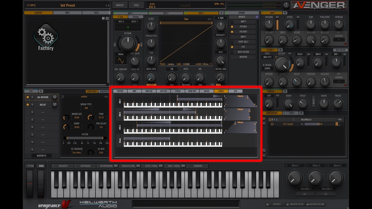The image size is (372, 209).
Task: Click the filter CUTOFF knob
Action: (x=282, y=64)
